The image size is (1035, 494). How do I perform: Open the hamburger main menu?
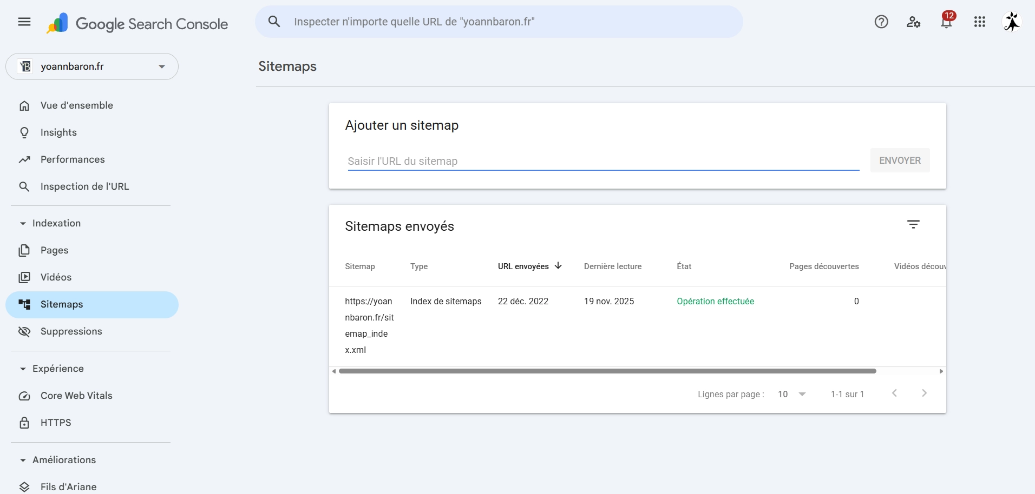tap(24, 22)
